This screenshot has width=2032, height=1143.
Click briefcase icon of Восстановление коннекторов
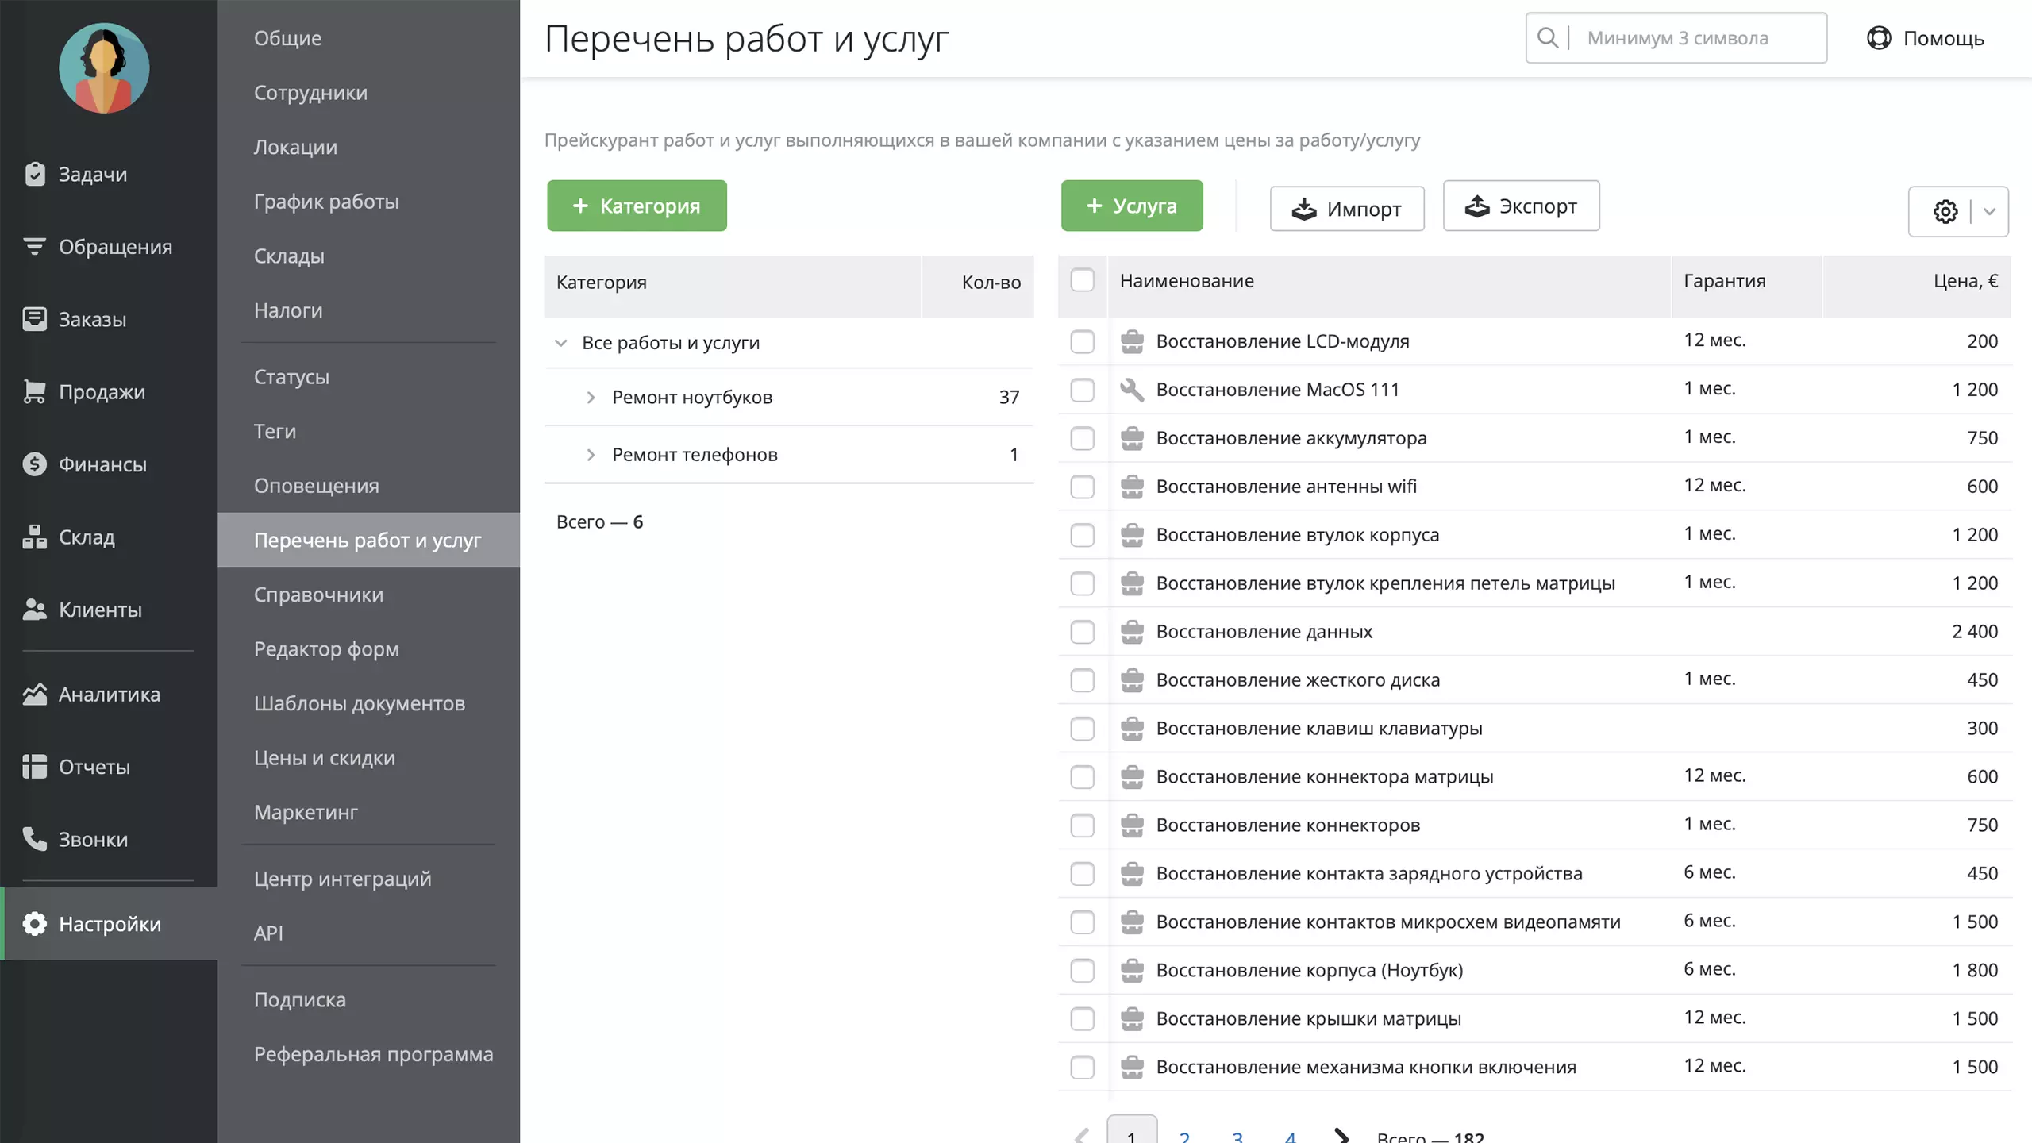pos(1132,825)
